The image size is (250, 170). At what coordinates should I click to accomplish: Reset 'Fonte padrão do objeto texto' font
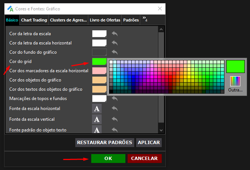[x=115, y=130]
